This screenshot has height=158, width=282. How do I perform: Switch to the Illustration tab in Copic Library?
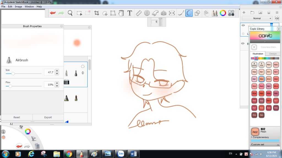[258, 53]
